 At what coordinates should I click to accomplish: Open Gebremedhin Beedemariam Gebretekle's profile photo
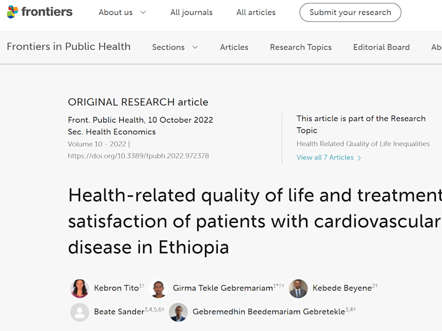point(178,312)
